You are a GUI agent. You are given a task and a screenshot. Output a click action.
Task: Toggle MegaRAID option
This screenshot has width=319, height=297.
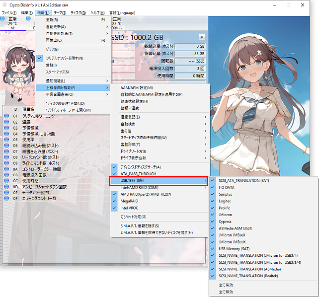click(159, 201)
